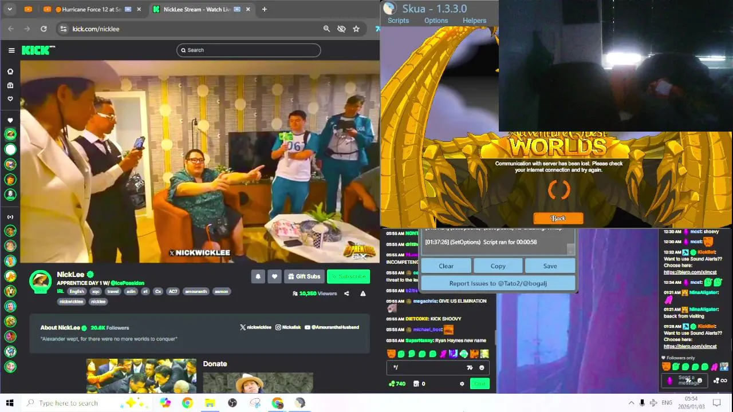The width and height of the screenshot is (733, 412).
Task: Click NickLee's channel avatar
Action: [40, 281]
